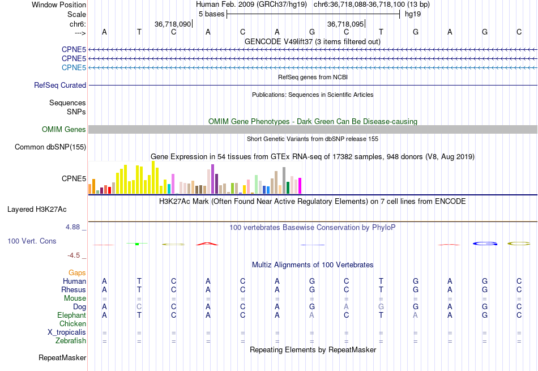Image resolution: width=538 pixels, height=371 pixels.
Task: Click the Human species label in Multiz
Action: [74, 281]
